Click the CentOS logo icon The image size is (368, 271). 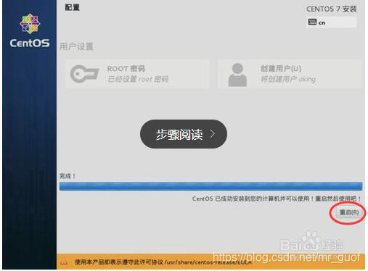click(30, 24)
